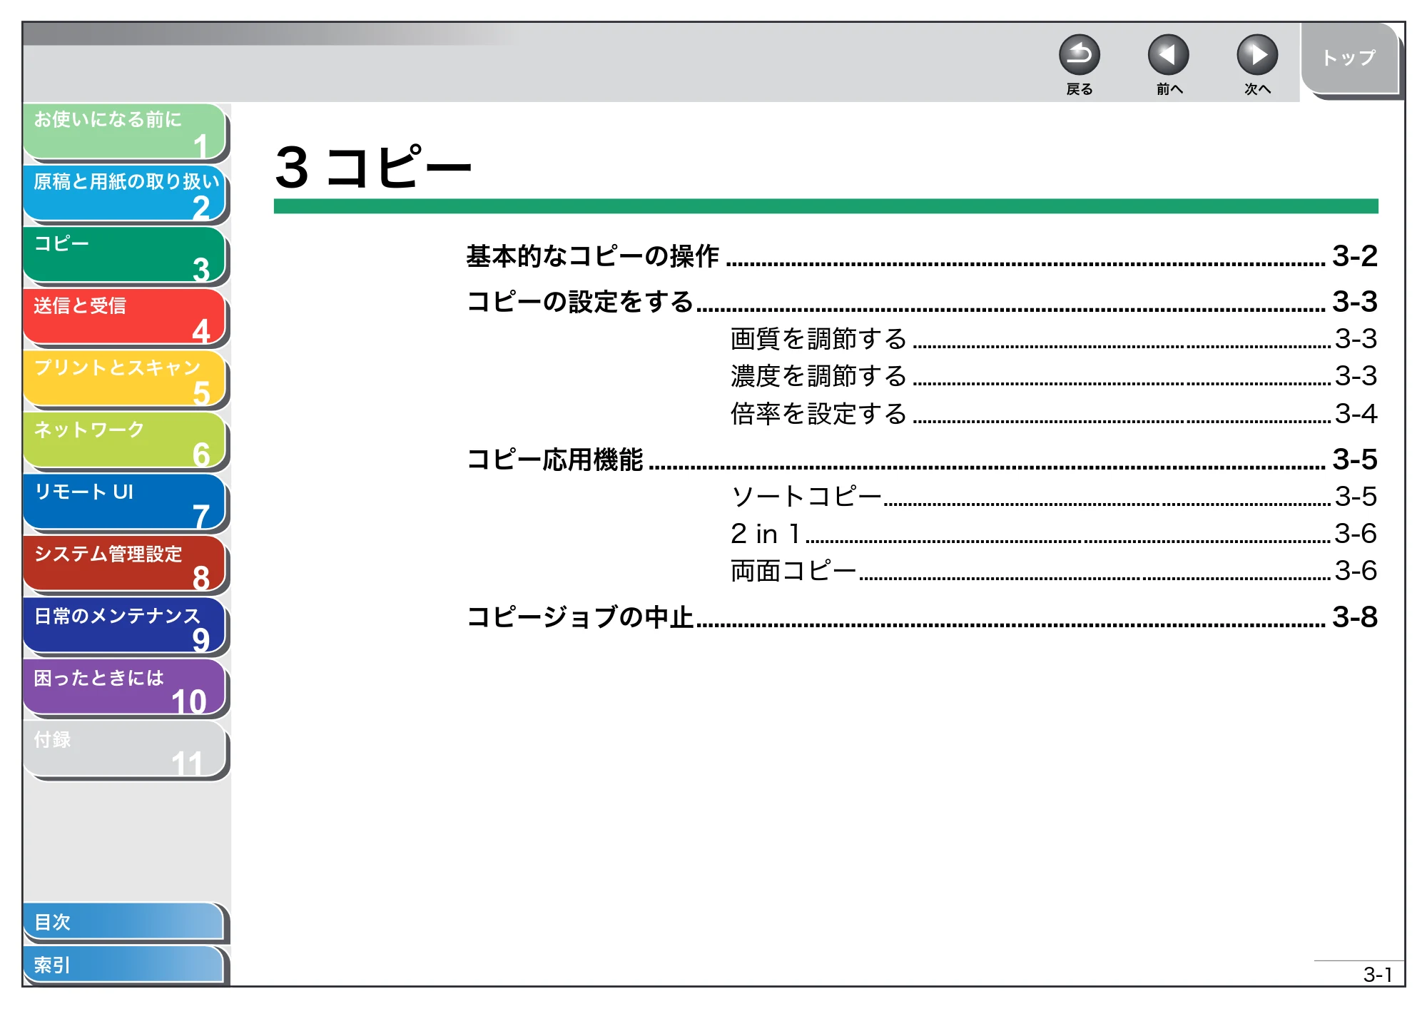
Task: Open chapter 6 ネットワーク tab
Action: pos(124,441)
